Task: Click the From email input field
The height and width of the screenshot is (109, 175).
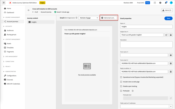Action: coord(144,63)
